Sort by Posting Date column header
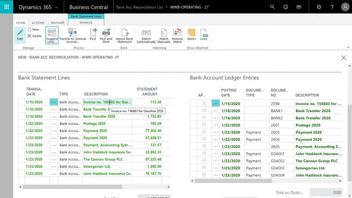Screen dimensions: 352x198 point(229,93)
